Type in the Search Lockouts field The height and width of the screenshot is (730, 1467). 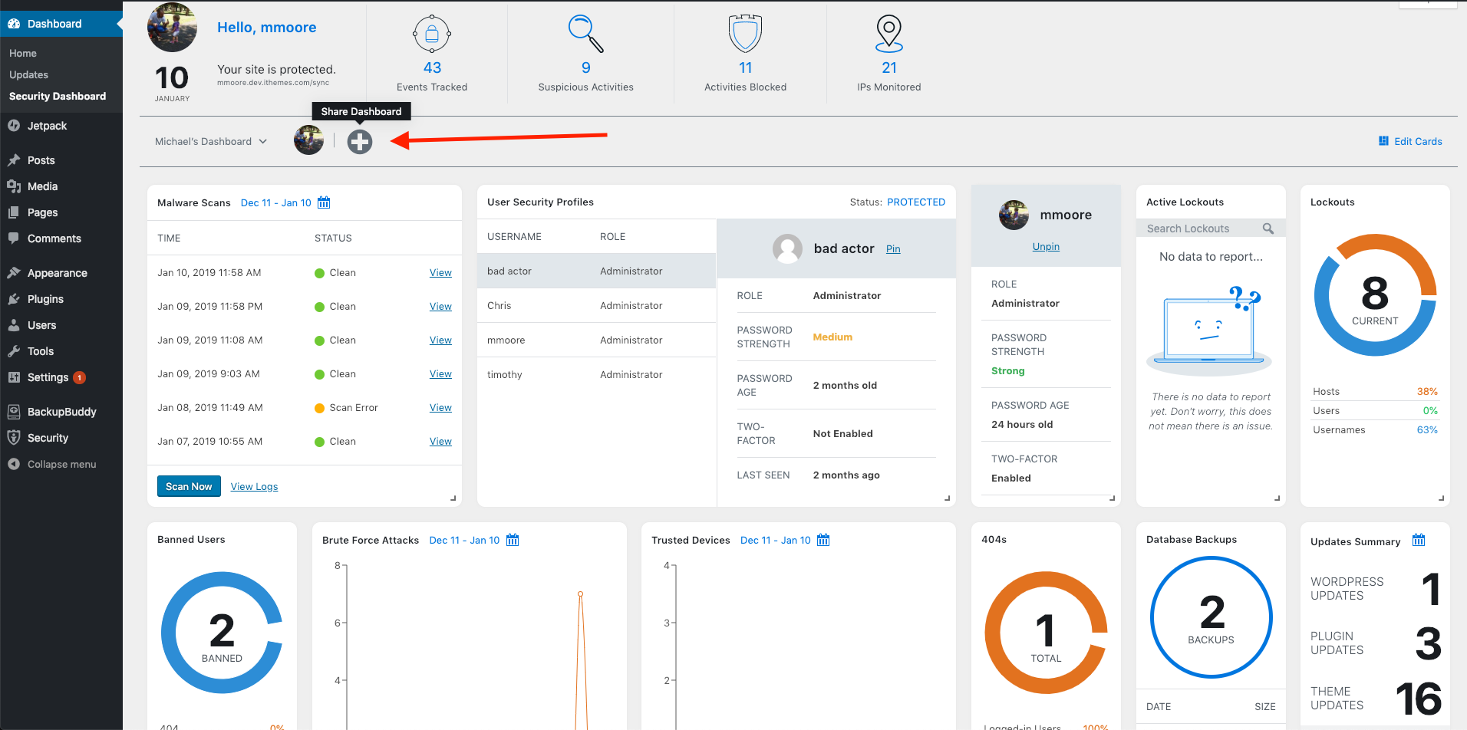[1201, 229]
